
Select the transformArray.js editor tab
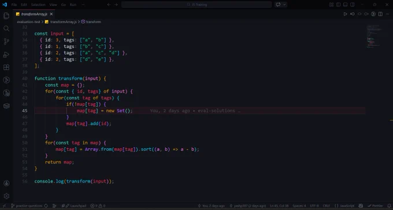click(x=34, y=14)
